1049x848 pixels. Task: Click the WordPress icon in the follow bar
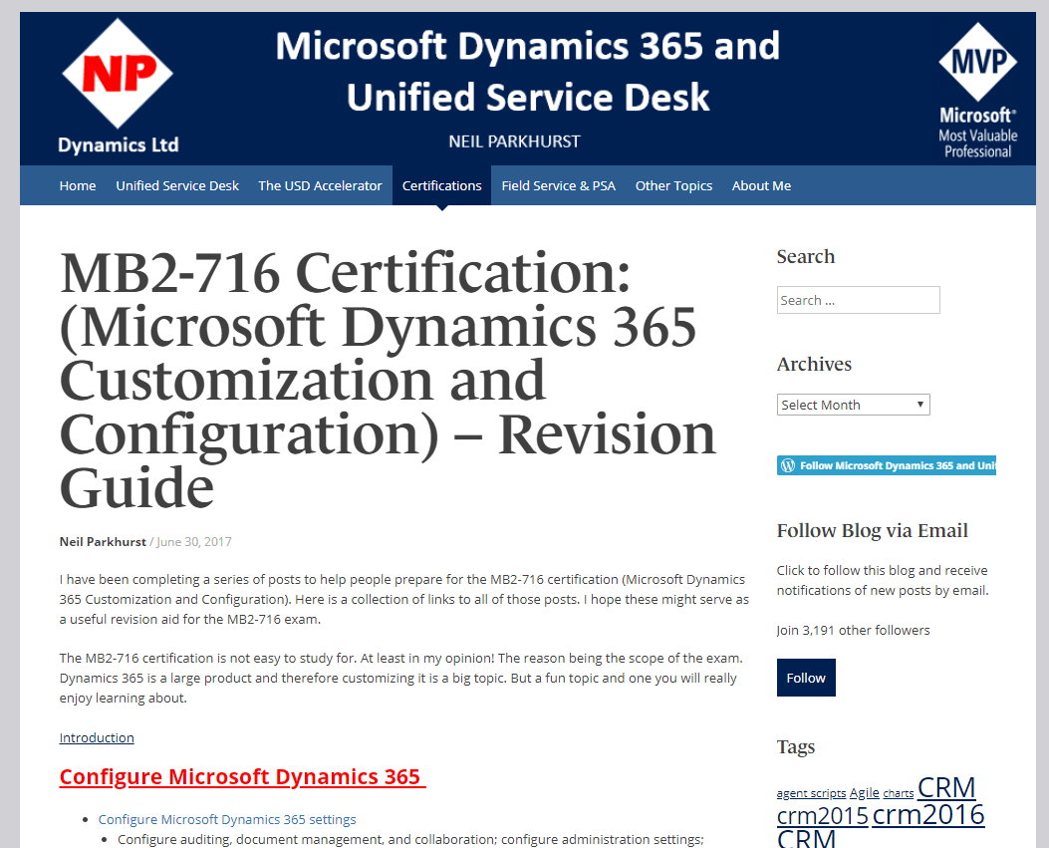point(788,465)
